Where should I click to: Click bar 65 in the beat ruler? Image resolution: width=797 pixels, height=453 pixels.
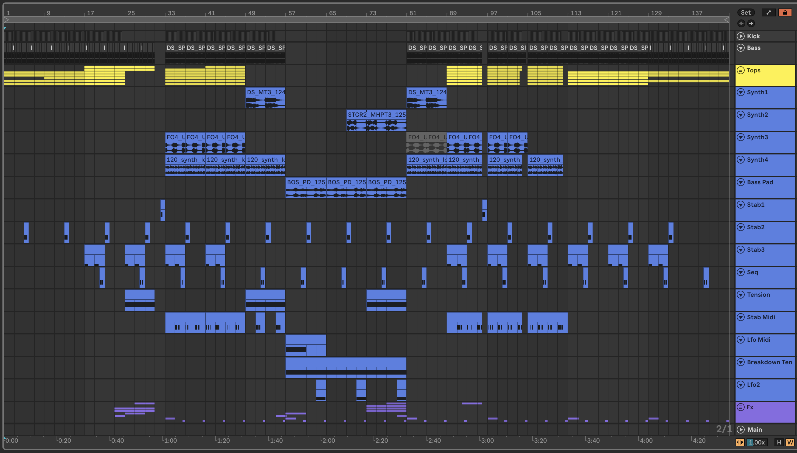click(332, 13)
